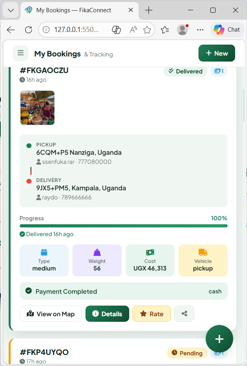Add this page to favorites via star icon

pos(146,29)
